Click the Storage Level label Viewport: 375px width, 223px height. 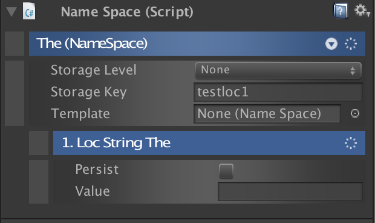pyautogui.click(x=94, y=70)
